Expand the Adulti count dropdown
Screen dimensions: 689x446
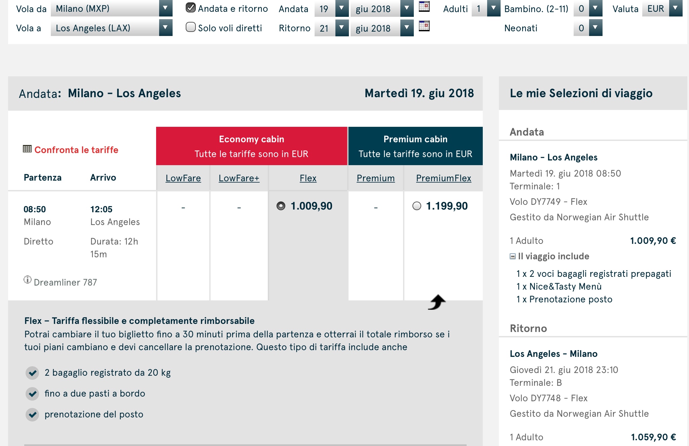point(493,8)
